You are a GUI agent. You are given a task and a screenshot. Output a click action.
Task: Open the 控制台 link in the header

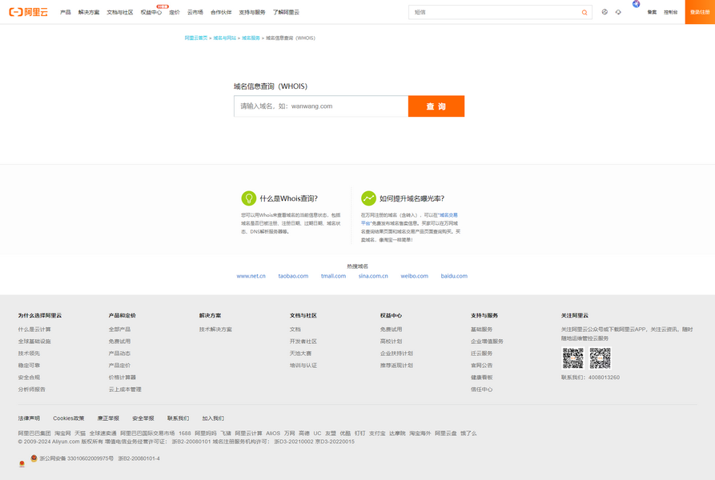pyautogui.click(x=670, y=13)
